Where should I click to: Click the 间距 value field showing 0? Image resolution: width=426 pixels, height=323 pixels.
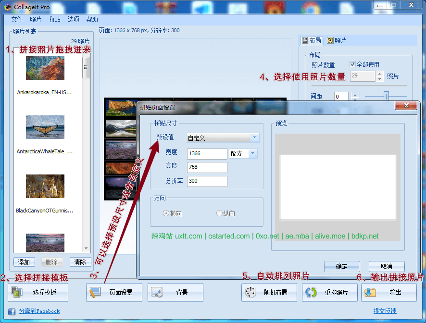coord(341,97)
